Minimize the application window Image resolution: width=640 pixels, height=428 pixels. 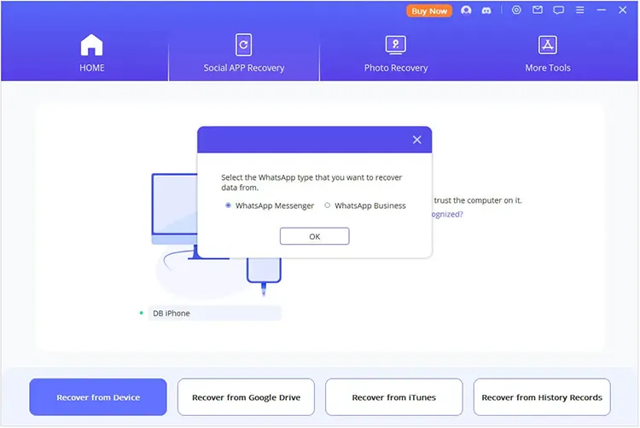coord(602,10)
